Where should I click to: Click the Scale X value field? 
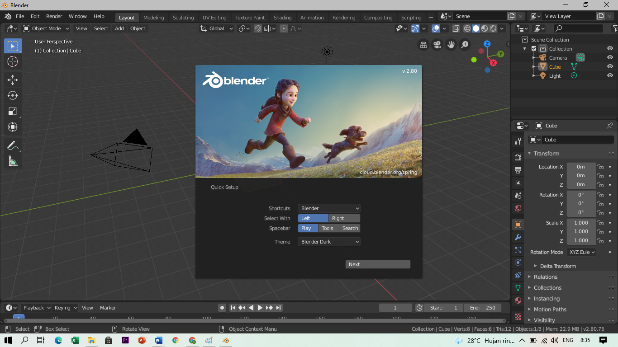click(581, 223)
